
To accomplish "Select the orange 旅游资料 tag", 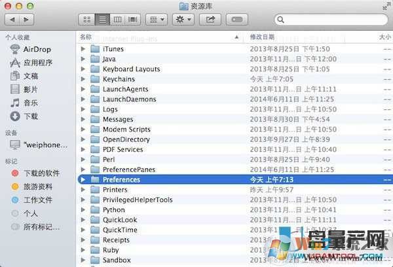I will [31, 187].
